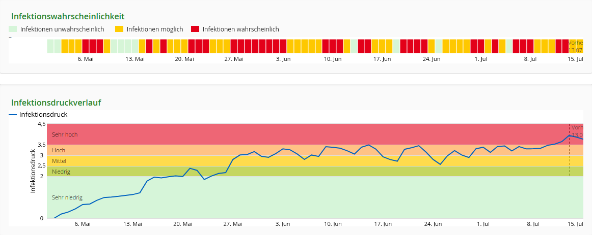Click the '4,5' y-axis tick label
The image size is (592, 235).
click(x=42, y=124)
